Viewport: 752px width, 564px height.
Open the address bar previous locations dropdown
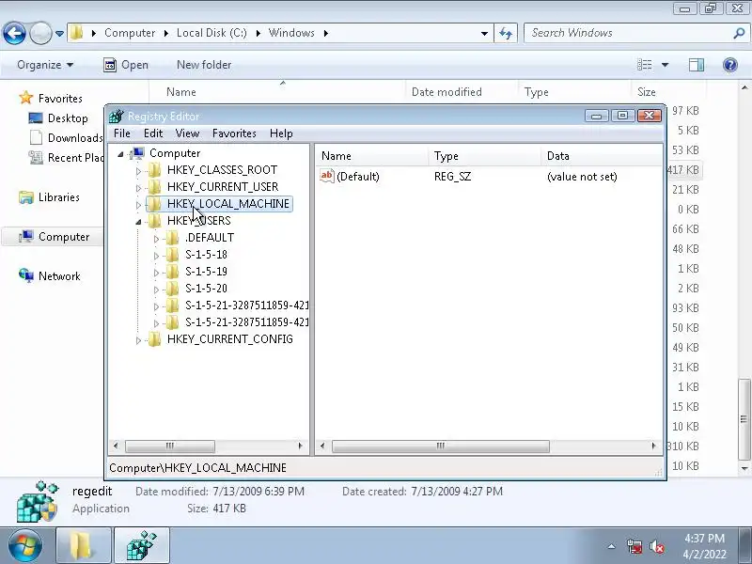(484, 34)
